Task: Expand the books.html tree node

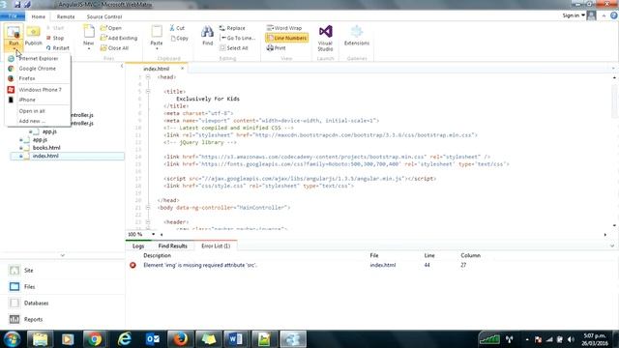Action: (x=21, y=148)
